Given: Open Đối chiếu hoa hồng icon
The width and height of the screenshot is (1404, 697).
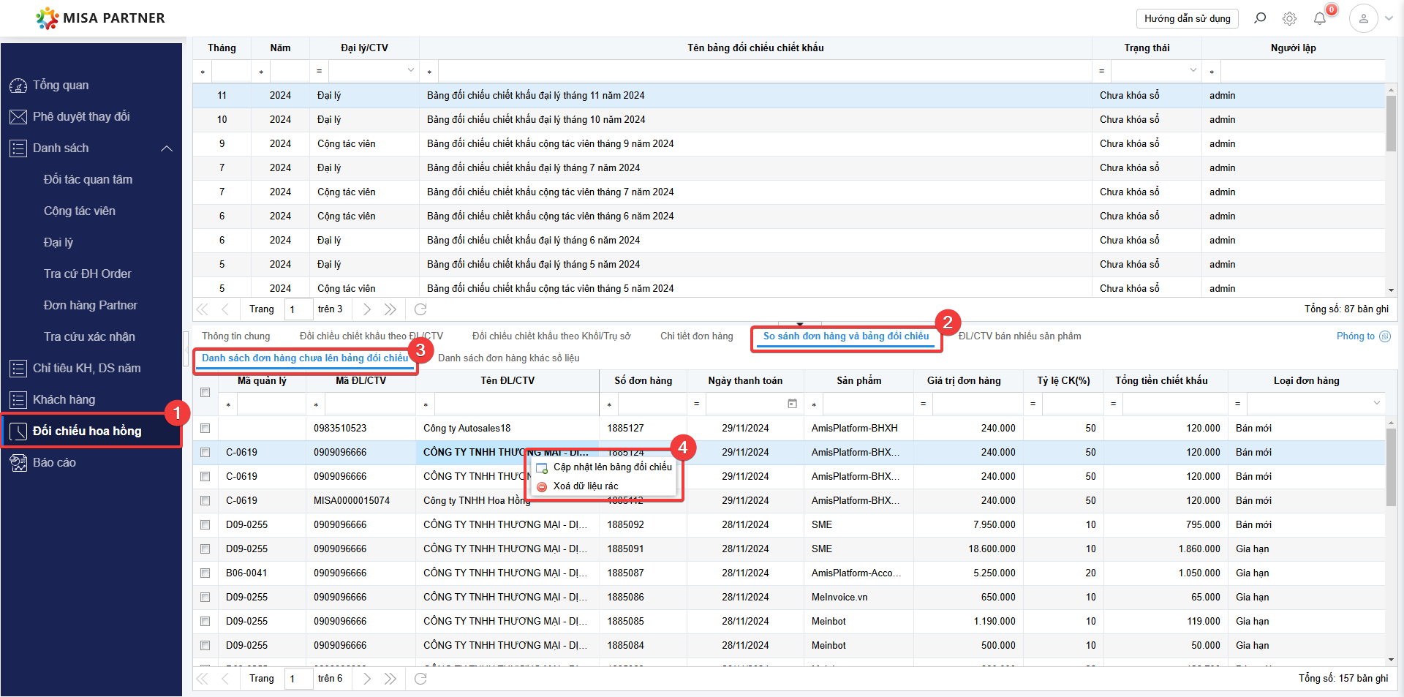Looking at the screenshot, I should pos(18,432).
